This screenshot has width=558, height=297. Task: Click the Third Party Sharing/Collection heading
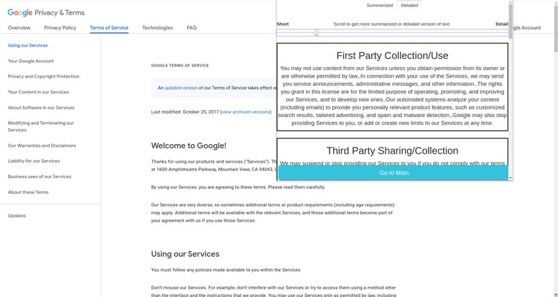(392, 151)
